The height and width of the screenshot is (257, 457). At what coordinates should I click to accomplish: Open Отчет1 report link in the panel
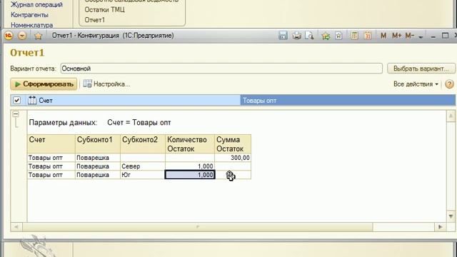pos(95,20)
